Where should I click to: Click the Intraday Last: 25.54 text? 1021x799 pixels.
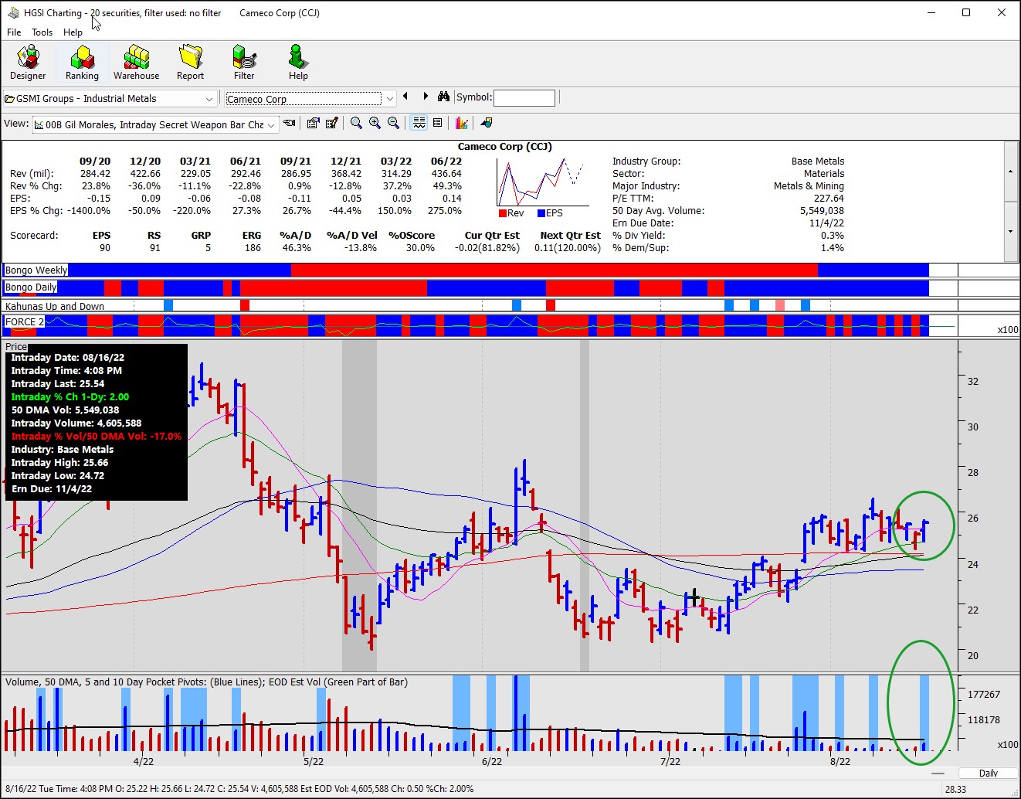click(x=58, y=384)
